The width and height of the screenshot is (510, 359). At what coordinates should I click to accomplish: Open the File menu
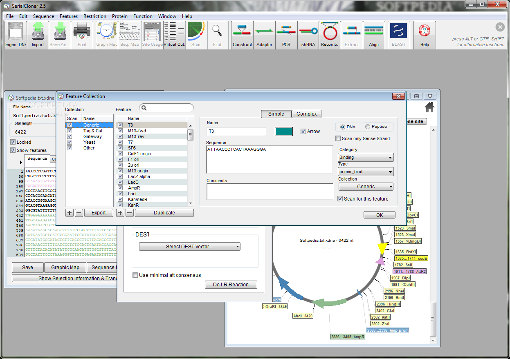(10, 16)
